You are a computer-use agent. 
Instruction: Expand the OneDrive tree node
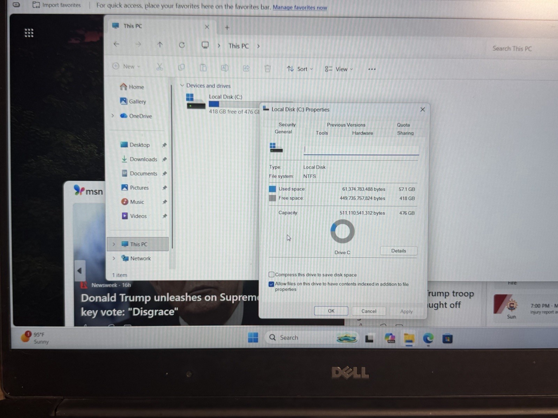coord(113,116)
